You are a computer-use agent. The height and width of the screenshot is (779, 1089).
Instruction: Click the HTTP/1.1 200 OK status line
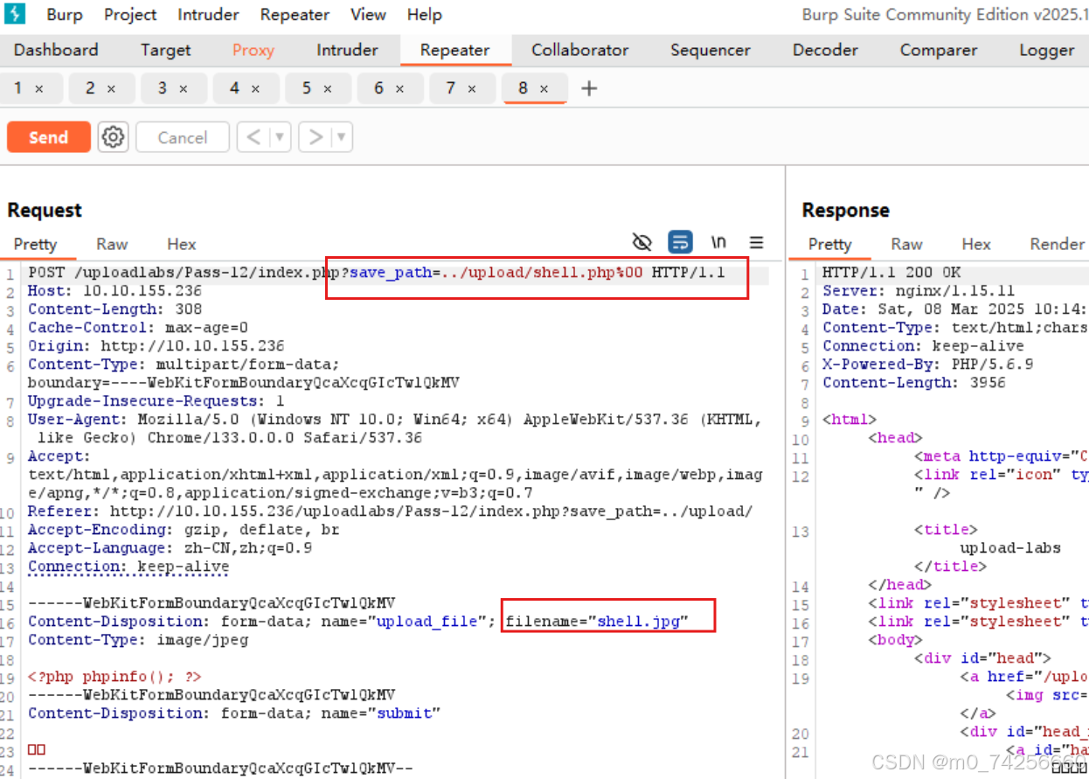pos(891,272)
